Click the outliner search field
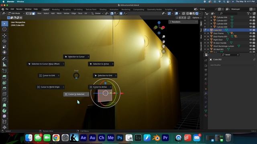 tap(228, 14)
